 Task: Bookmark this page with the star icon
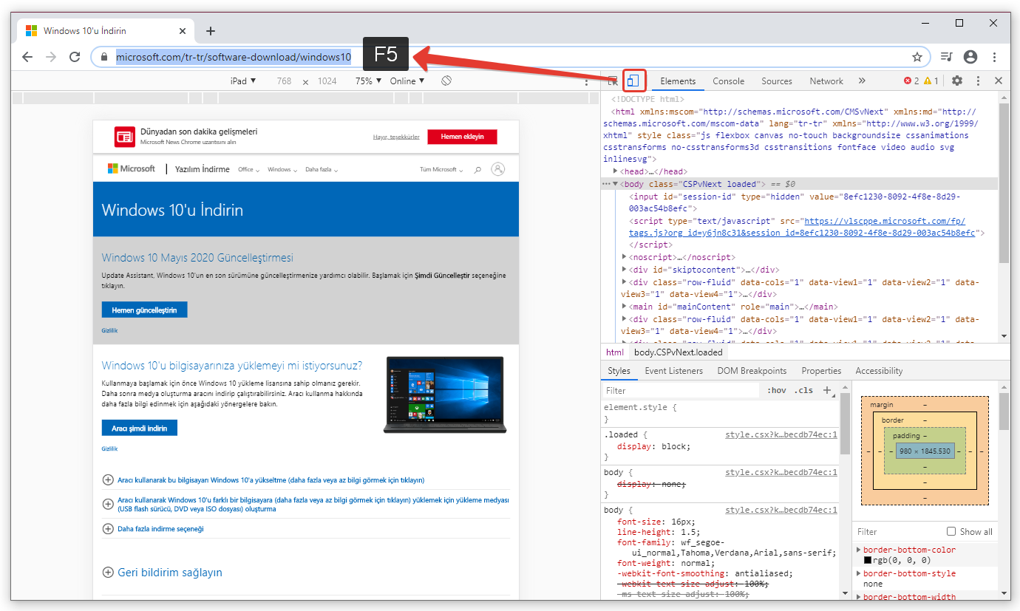click(917, 57)
